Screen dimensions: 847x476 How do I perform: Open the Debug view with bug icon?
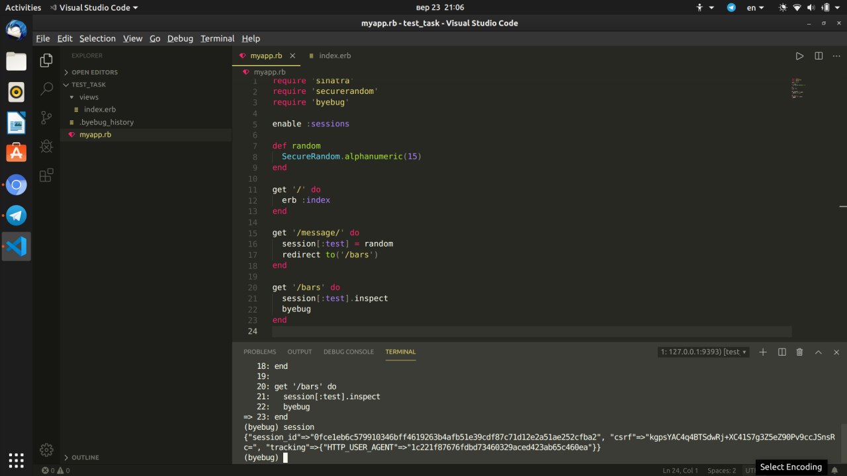point(46,146)
